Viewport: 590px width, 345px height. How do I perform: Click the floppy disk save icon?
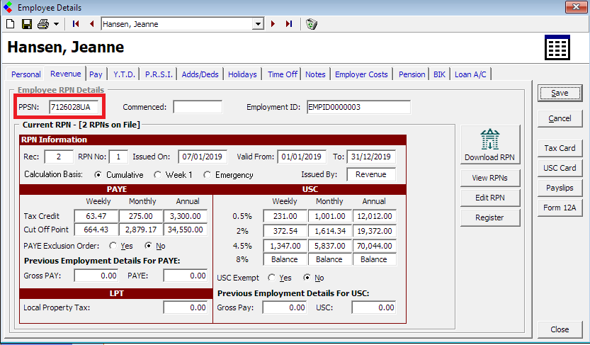point(26,24)
